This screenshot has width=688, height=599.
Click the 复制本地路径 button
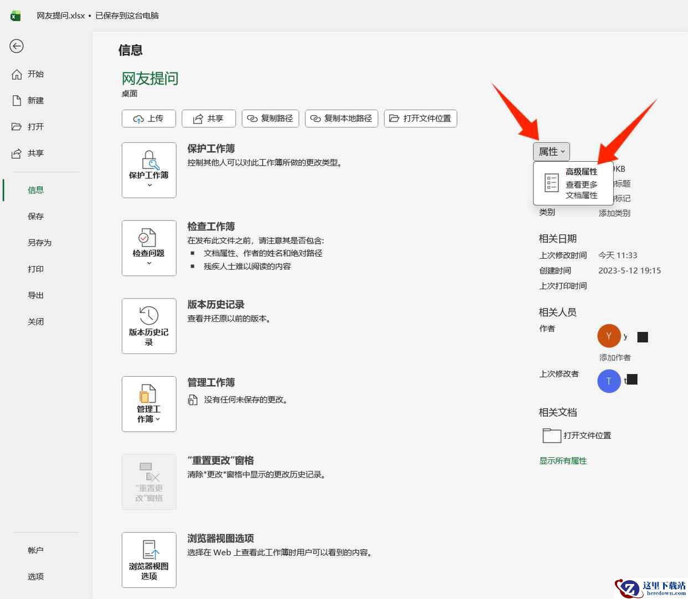click(341, 119)
